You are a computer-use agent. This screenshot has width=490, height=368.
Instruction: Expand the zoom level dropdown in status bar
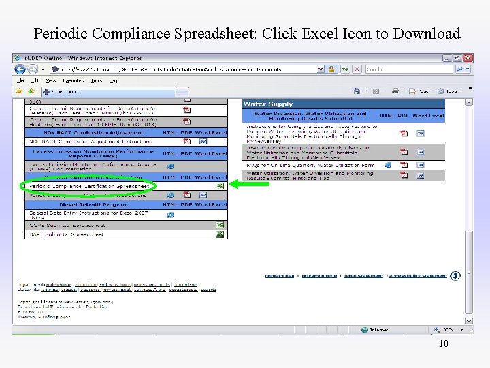click(x=461, y=330)
